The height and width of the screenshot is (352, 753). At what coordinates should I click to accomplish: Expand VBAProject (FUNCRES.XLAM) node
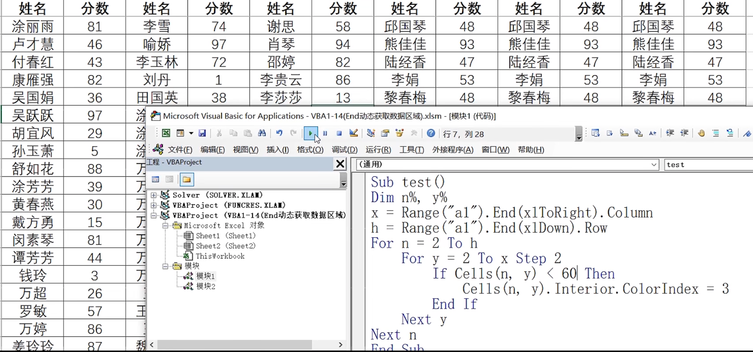point(154,205)
